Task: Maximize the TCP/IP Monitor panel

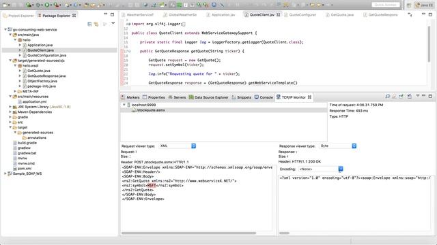Action: (x=430, y=96)
